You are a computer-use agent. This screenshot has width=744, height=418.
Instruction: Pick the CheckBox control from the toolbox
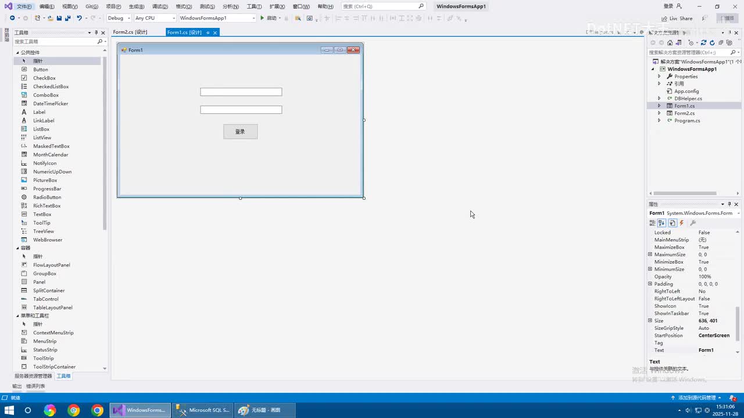44,78
